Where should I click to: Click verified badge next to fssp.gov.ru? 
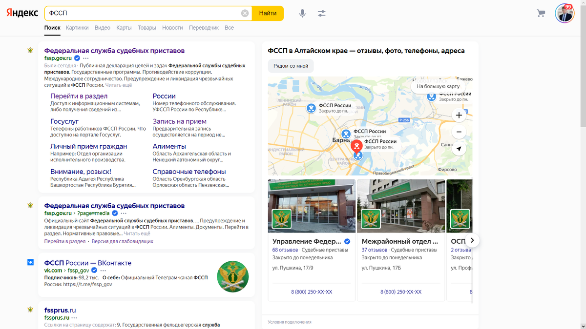77,58
